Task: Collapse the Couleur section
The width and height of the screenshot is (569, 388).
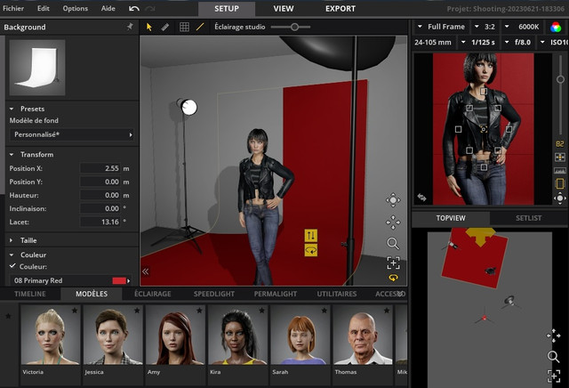Action: click(x=12, y=255)
